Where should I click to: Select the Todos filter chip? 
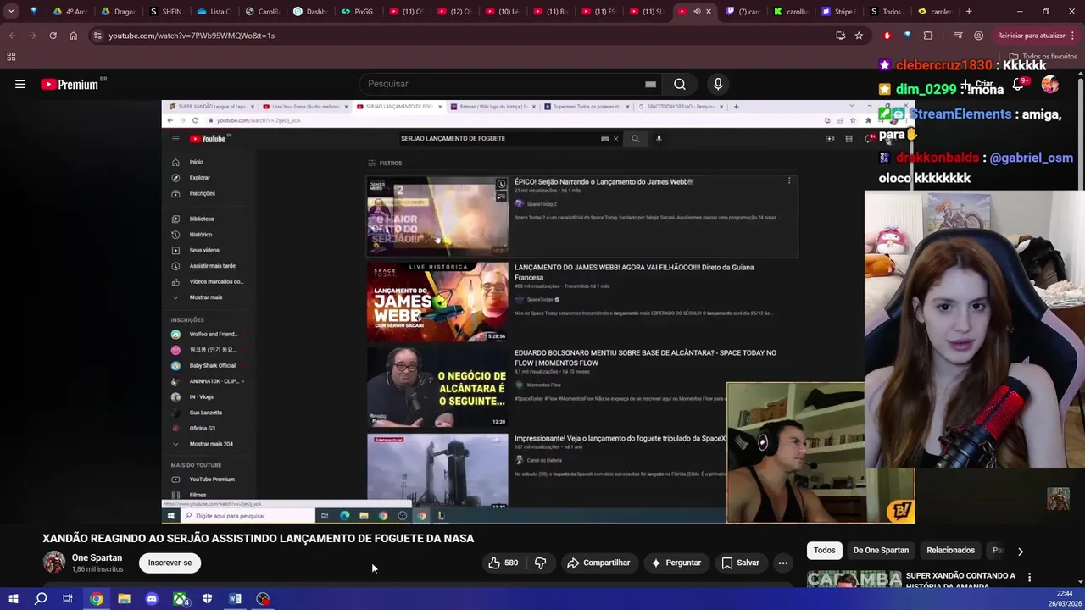[824, 551]
